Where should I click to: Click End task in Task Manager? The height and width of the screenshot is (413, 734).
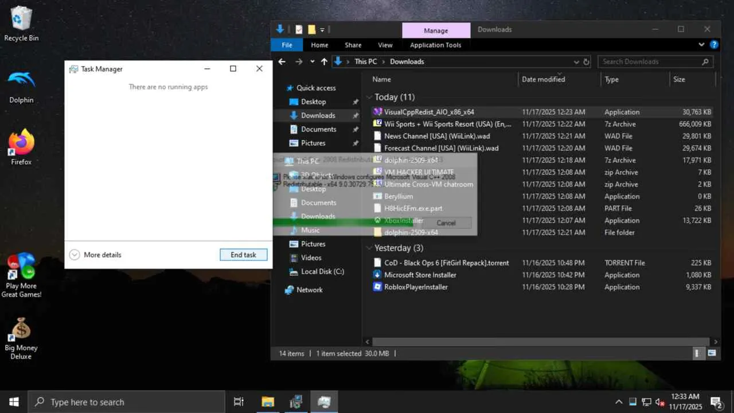pyautogui.click(x=244, y=255)
